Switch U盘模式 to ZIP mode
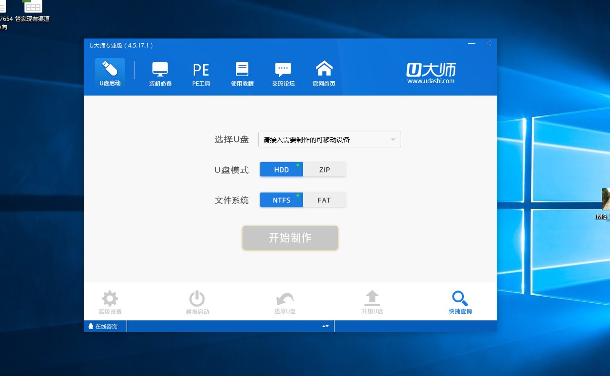This screenshot has height=376, width=610. pyautogui.click(x=324, y=169)
